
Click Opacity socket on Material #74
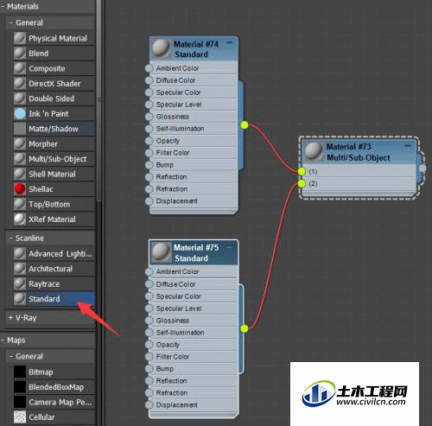click(149, 141)
